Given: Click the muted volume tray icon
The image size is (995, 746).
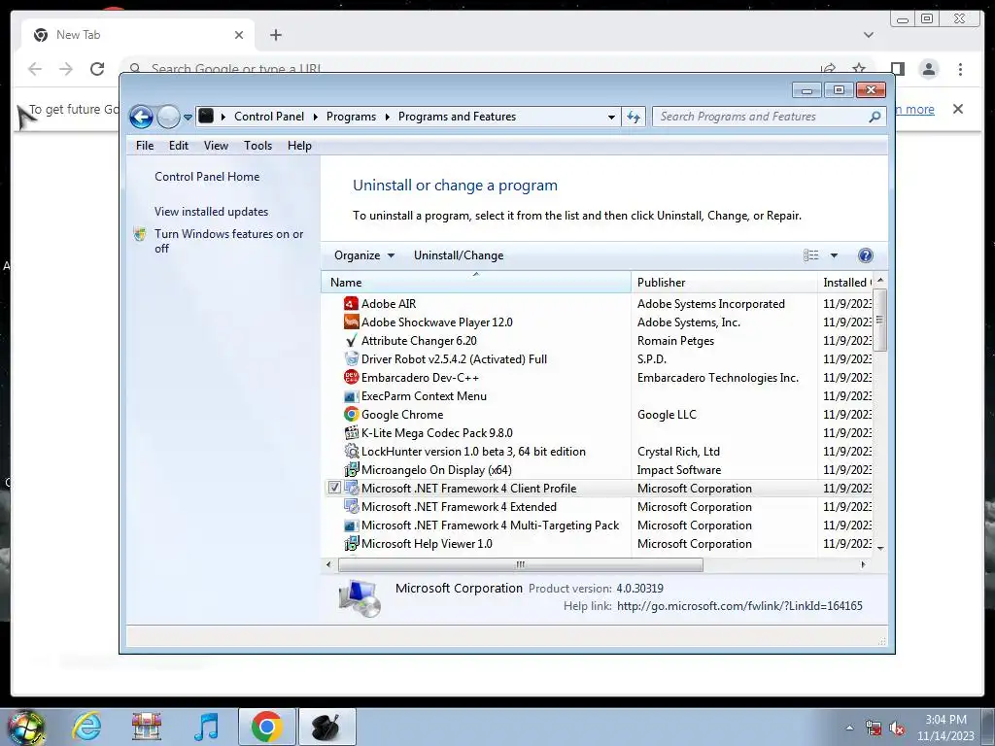Looking at the screenshot, I should [x=897, y=729].
